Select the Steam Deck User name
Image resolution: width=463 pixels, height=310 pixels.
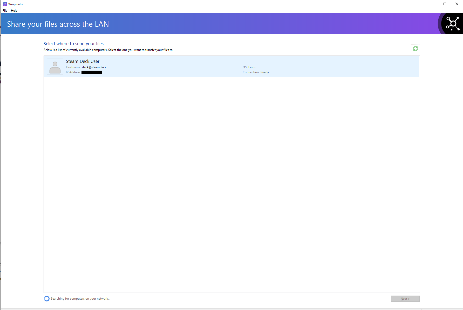(x=83, y=61)
